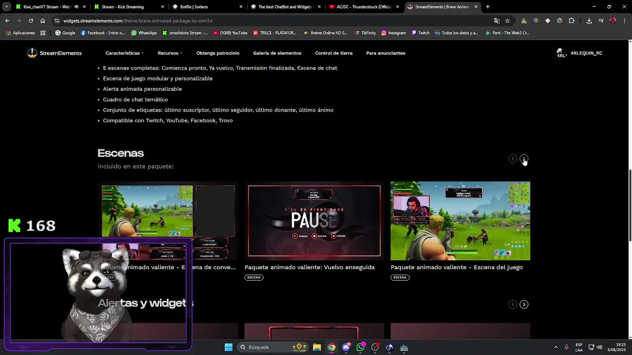
Task: Open the browser downloads icon
Action: click(x=589, y=21)
